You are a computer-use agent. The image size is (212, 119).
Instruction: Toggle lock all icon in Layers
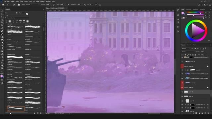tap(195, 55)
